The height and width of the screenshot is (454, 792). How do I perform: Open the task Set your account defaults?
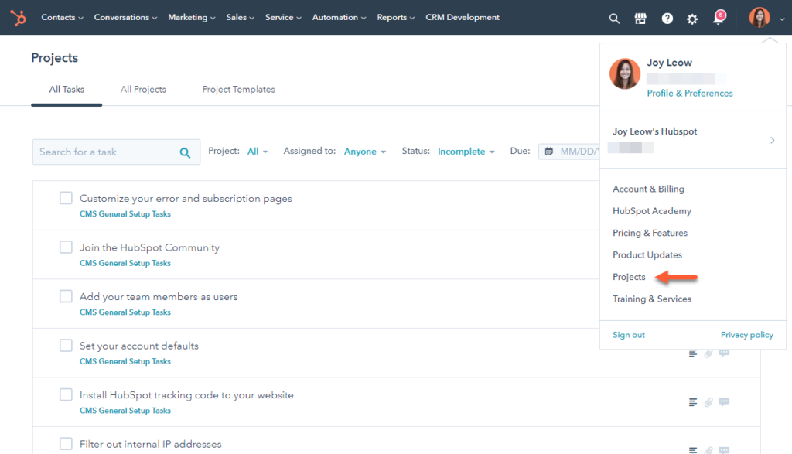click(139, 346)
